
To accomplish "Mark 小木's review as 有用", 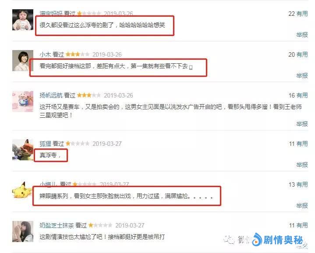I will [302, 54].
